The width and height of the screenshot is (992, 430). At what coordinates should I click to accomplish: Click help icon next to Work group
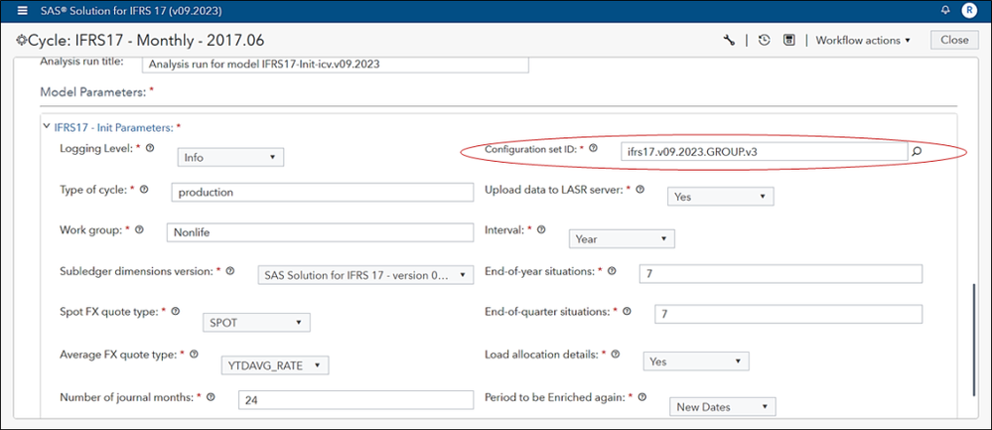point(139,230)
